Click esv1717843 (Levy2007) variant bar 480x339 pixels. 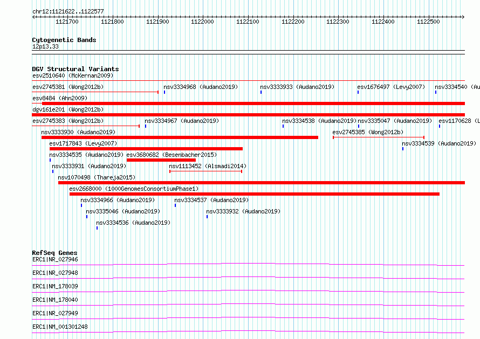click(x=146, y=149)
